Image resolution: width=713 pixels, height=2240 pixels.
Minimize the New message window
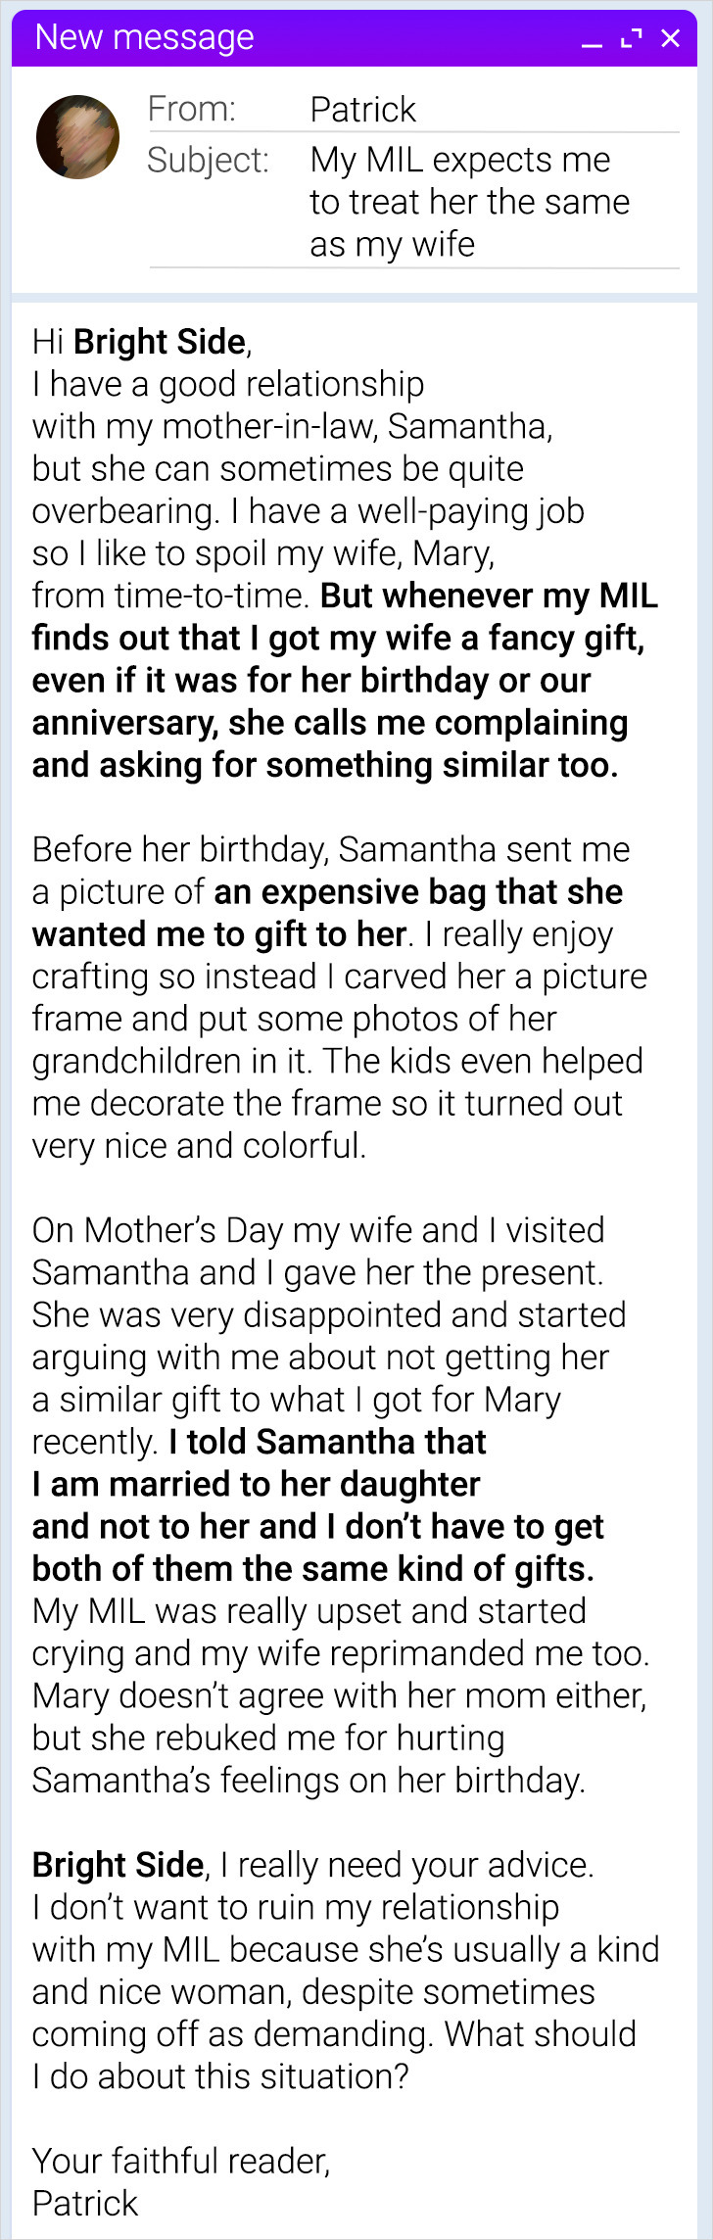592,40
